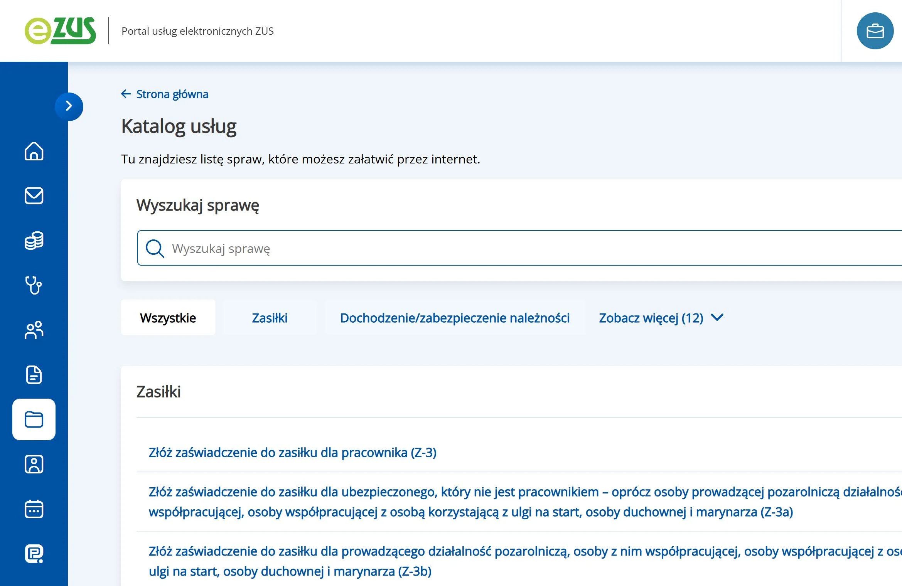
Task: Switch to the Zasiłki tab
Action: pyautogui.click(x=270, y=318)
